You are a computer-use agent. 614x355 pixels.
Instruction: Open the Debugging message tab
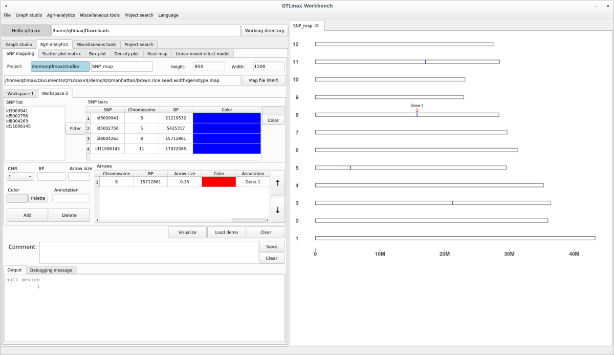[x=51, y=270]
